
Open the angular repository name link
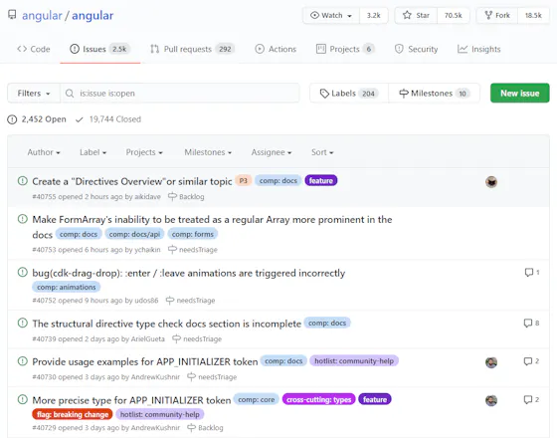click(x=93, y=15)
